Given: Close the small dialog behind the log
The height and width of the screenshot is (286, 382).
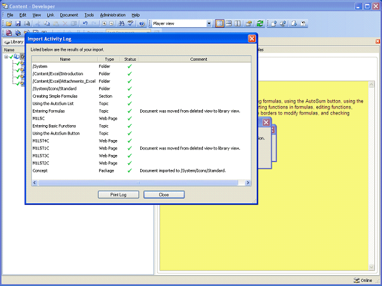Looking at the screenshot, I should pos(266,122).
